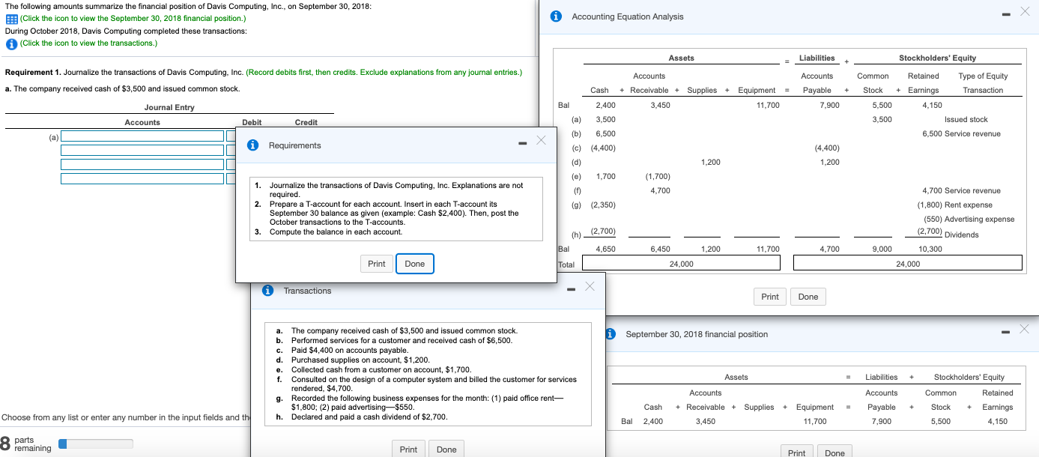Minimize the Accounting Equation Analysis panel
Image resolution: width=1039 pixels, height=457 pixels.
(1006, 13)
